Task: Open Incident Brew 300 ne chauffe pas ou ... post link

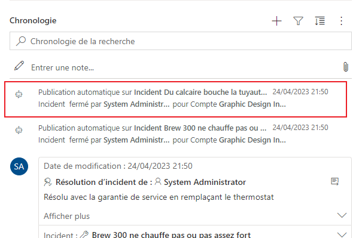Action: [x=200, y=128]
